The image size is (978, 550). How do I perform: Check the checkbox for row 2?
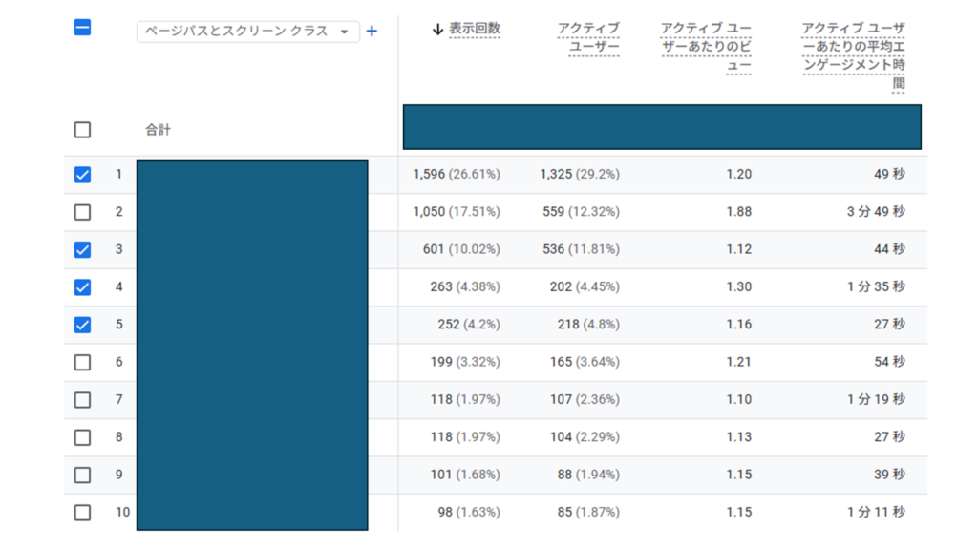click(82, 212)
